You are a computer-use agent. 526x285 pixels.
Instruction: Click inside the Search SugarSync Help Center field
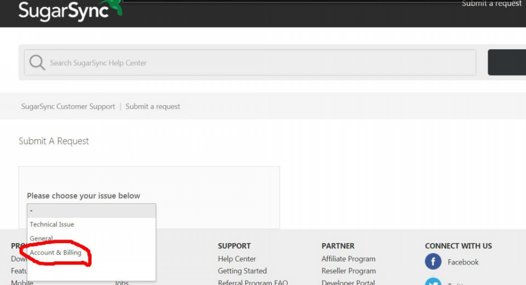(x=250, y=62)
